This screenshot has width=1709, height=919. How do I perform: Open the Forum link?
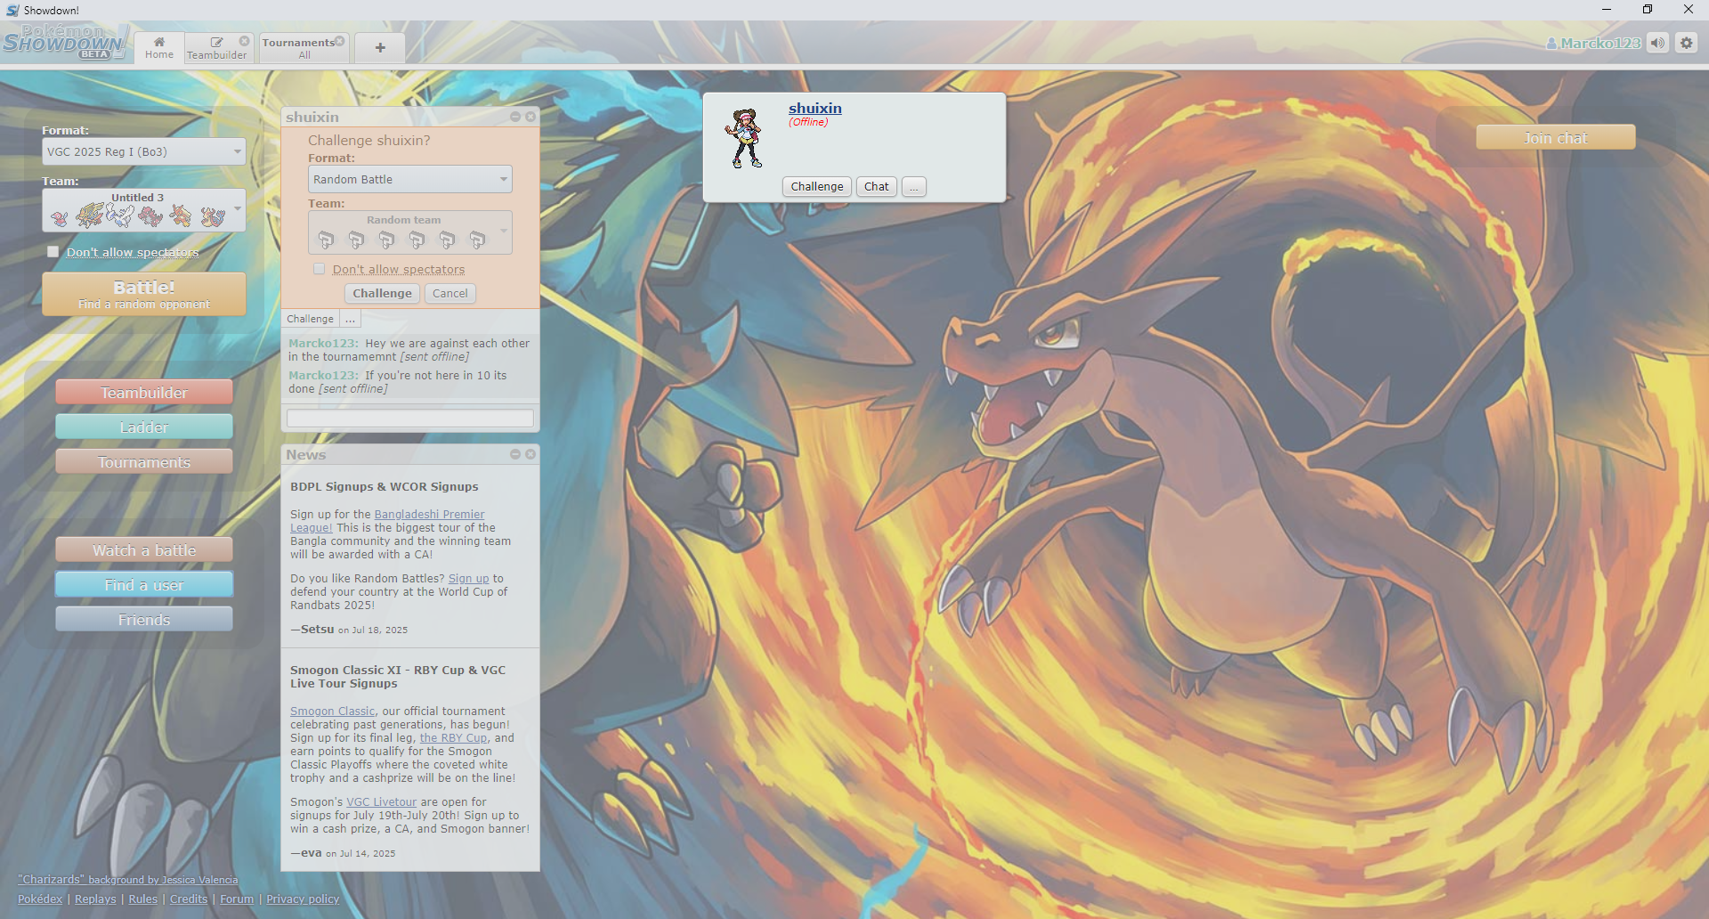click(x=237, y=899)
